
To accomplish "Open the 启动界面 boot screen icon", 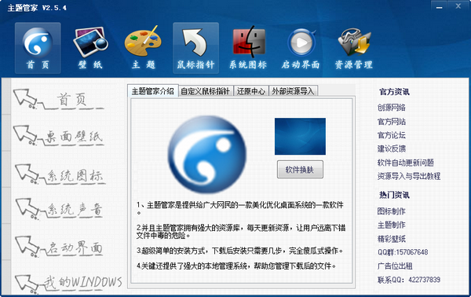I will pyautogui.click(x=301, y=48).
